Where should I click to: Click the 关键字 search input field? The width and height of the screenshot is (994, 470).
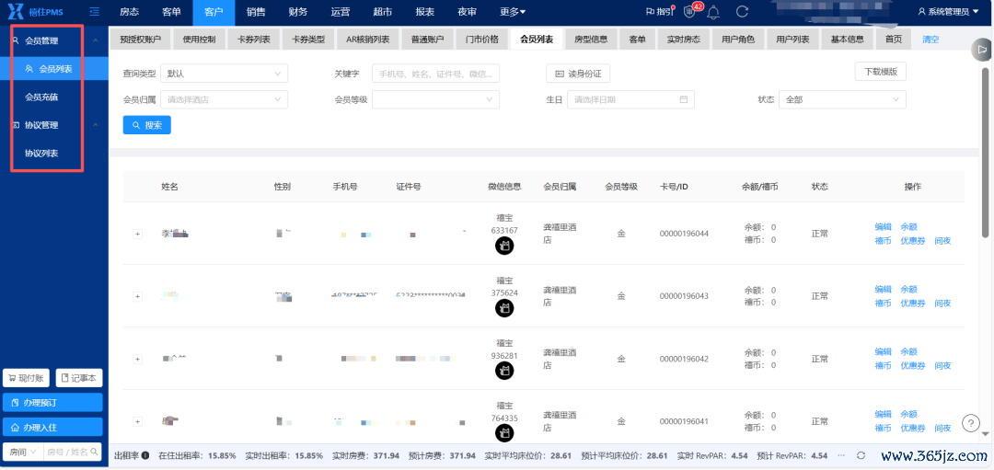pos(435,74)
